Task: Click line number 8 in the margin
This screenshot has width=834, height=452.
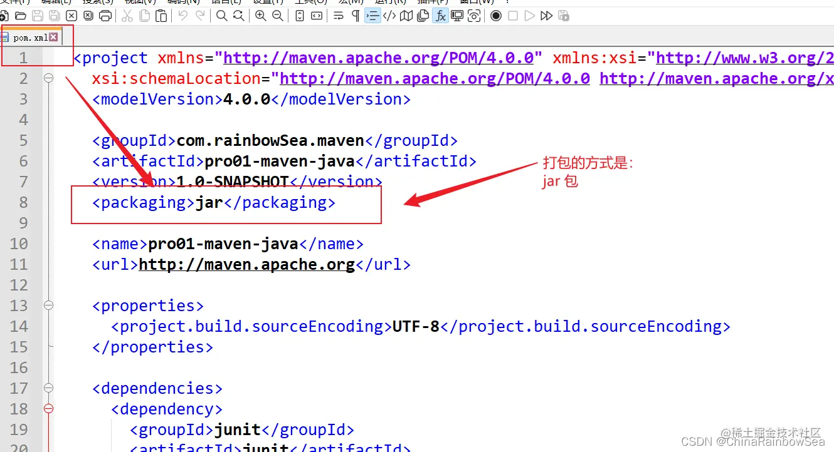Action: (x=23, y=203)
